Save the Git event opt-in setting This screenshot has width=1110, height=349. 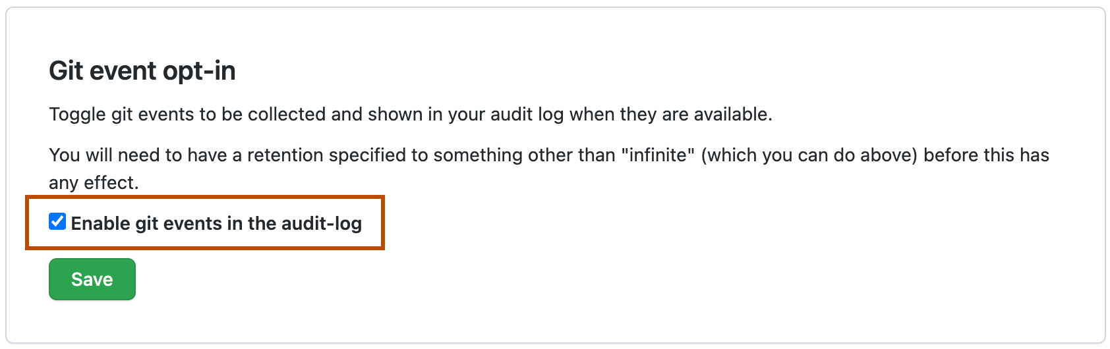coord(92,279)
